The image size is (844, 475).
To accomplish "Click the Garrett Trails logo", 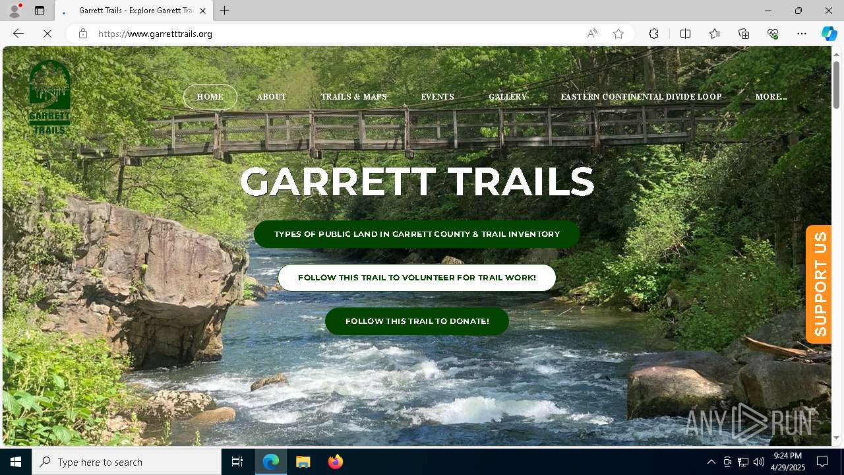I will pos(49,97).
